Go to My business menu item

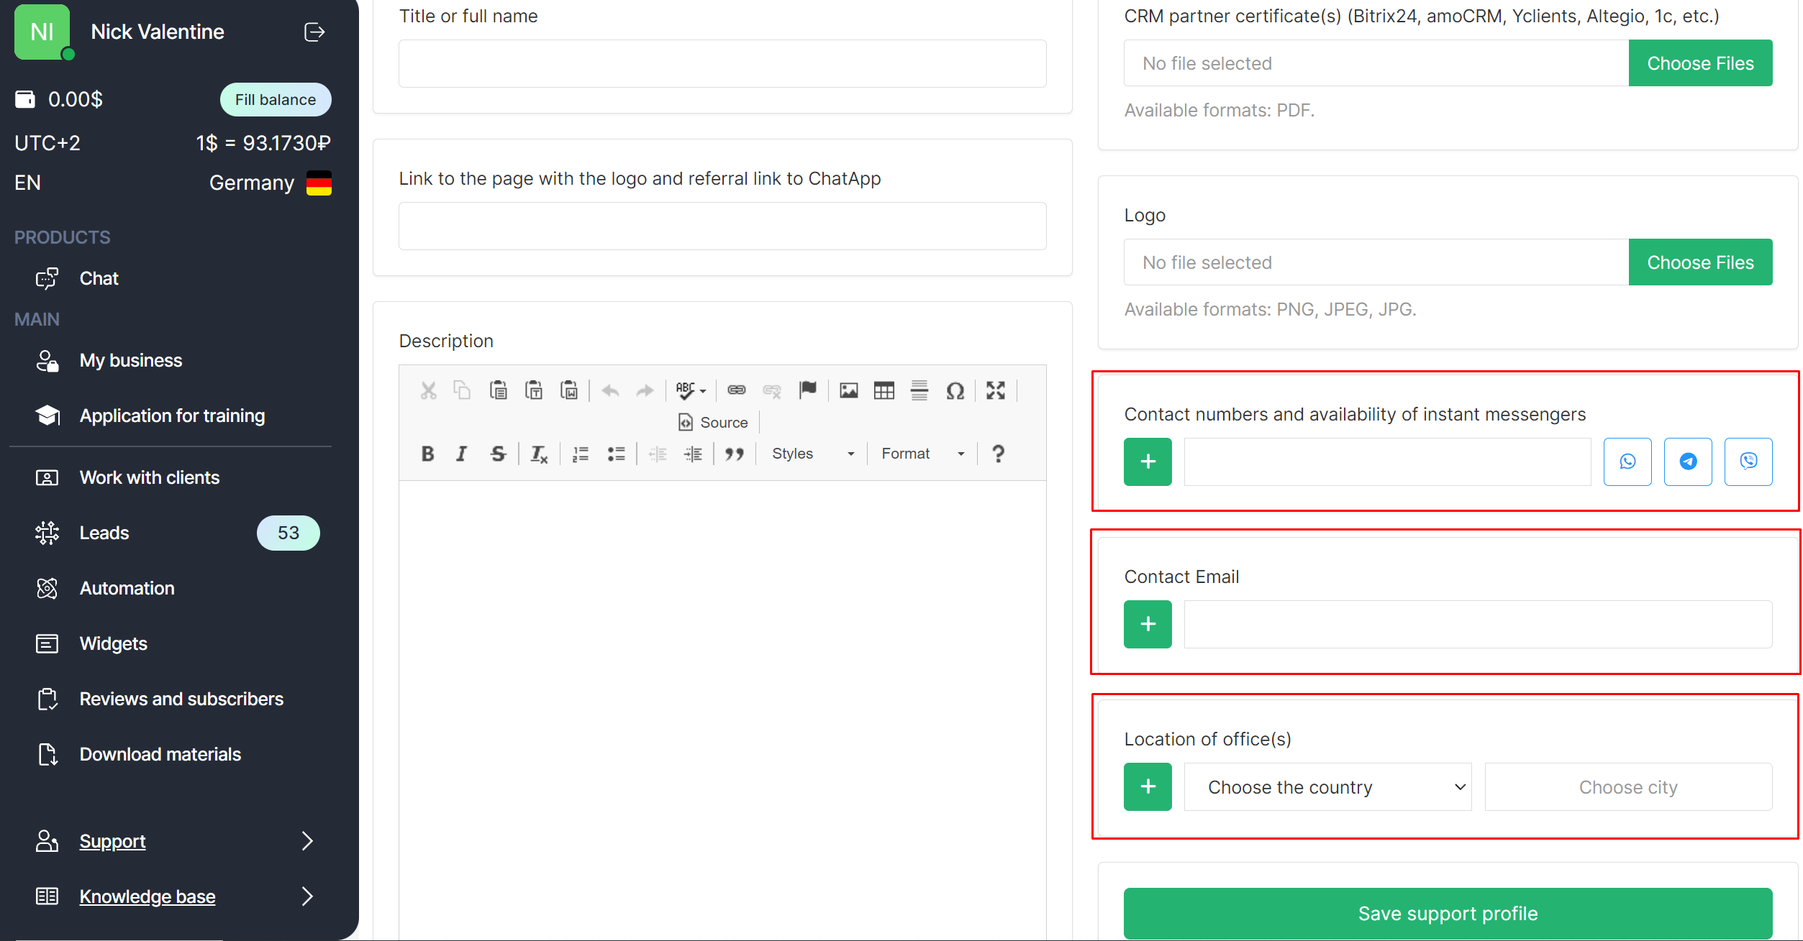[x=130, y=360]
